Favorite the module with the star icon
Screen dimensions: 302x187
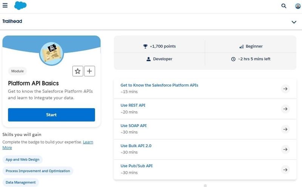pos(78,71)
